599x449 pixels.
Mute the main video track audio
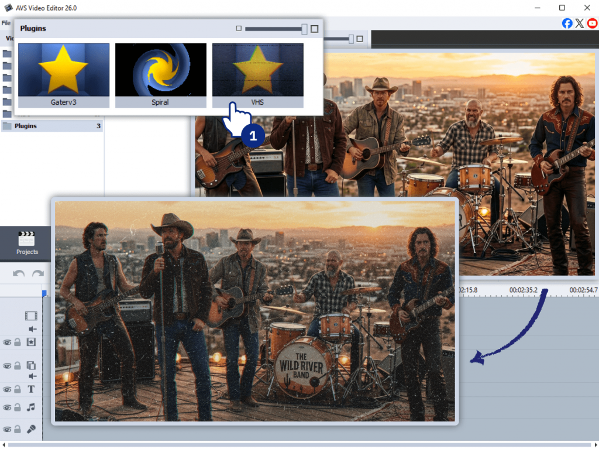coord(33,329)
